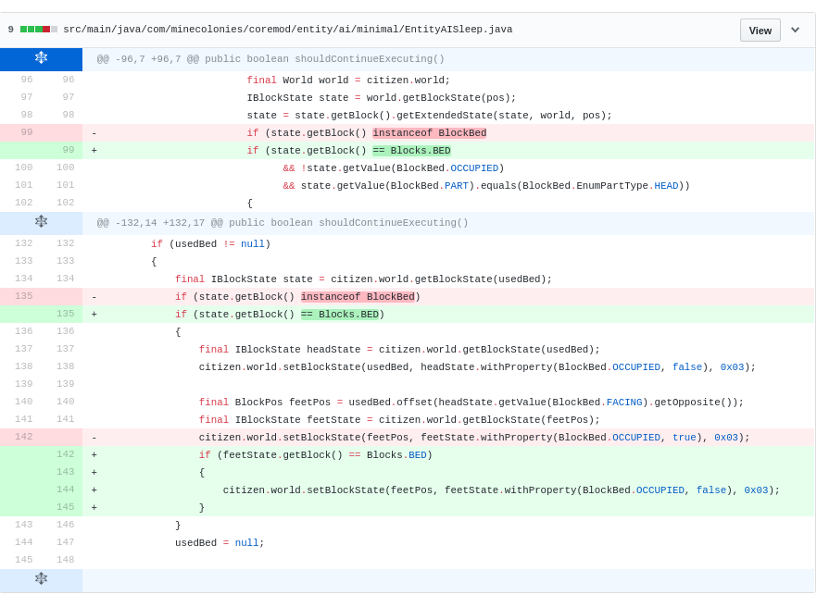
Task: Open the EntityAISleep.java file path link
Action: point(287,30)
